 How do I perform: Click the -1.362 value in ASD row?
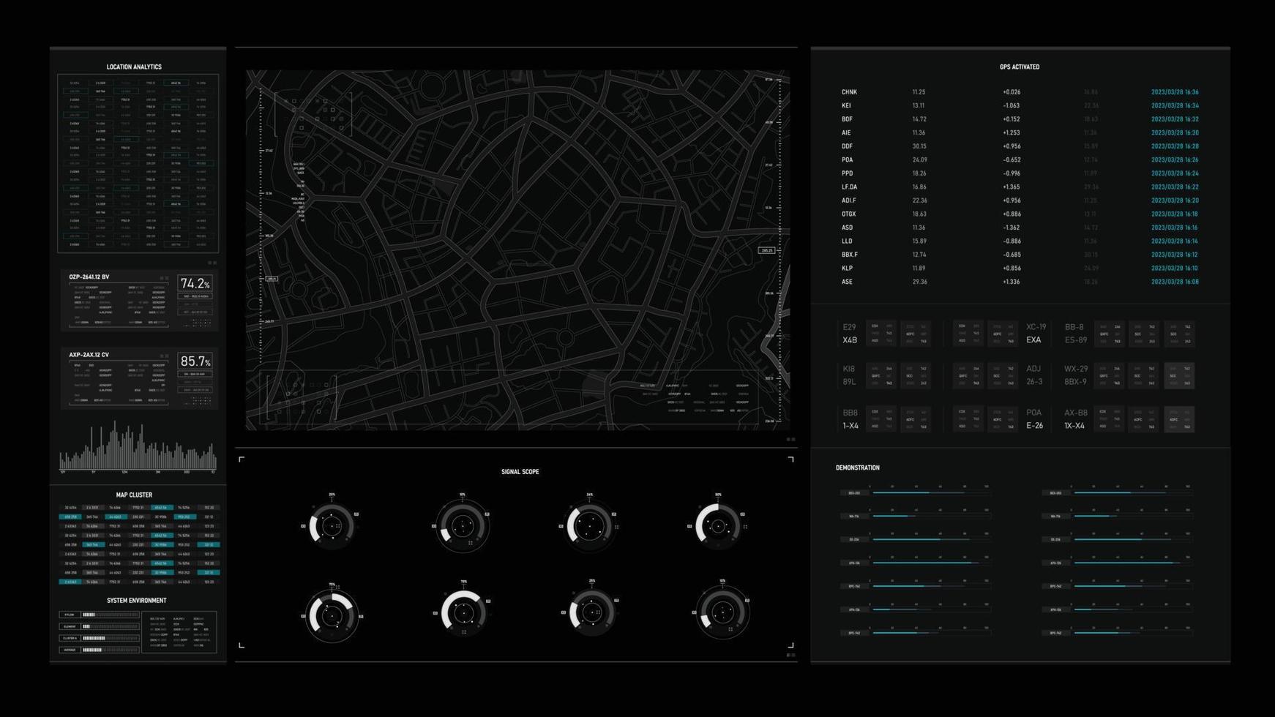click(1011, 228)
